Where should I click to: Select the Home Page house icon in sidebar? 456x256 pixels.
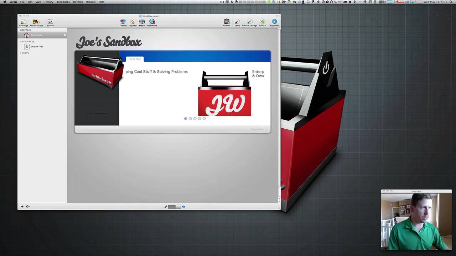(27, 35)
